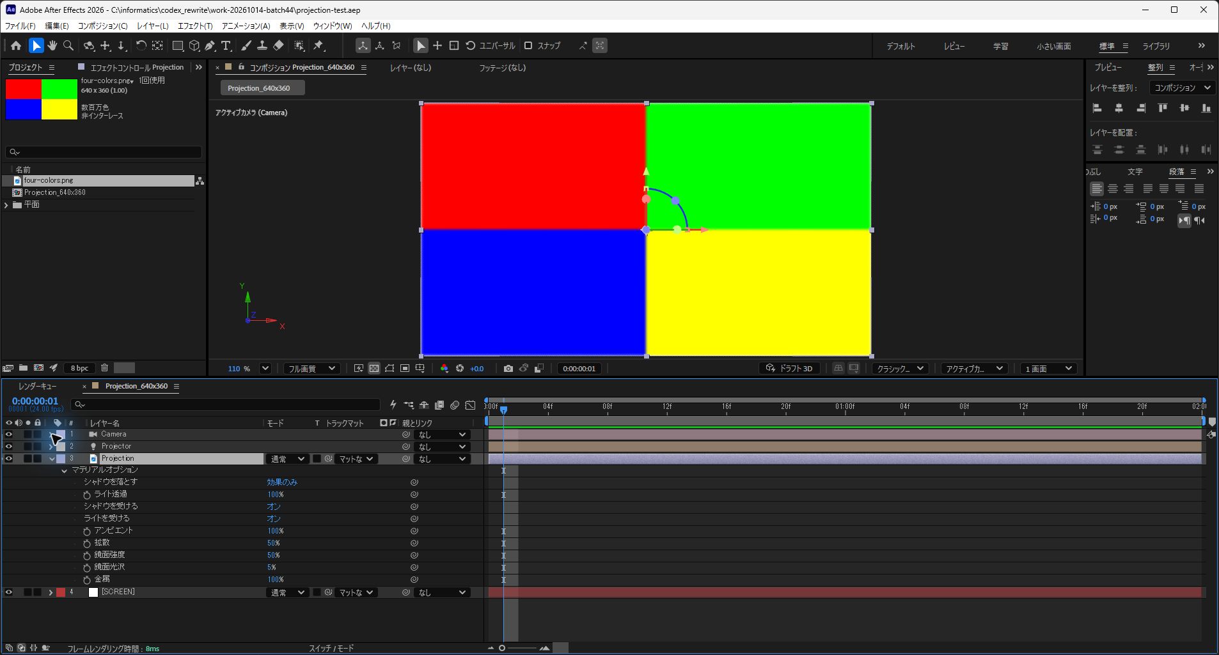Align layers to left edge icon
Screen dimensions: 1219x655
click(x=1097, y=108)
